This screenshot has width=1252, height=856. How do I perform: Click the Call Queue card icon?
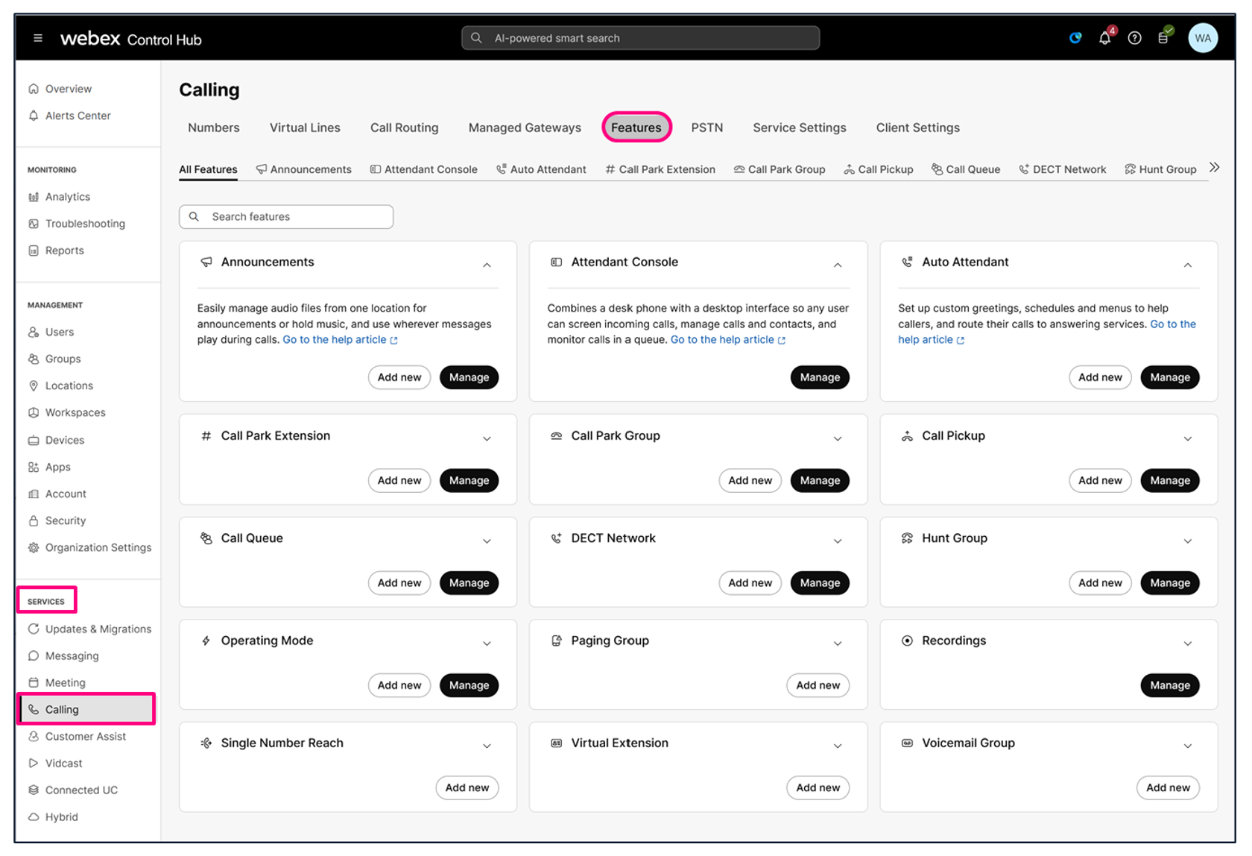click(x=206, y=538)
